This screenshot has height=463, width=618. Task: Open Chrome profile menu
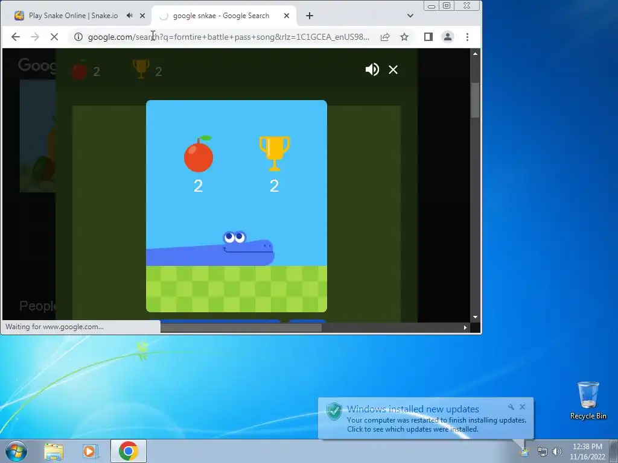tap(448, 37)
